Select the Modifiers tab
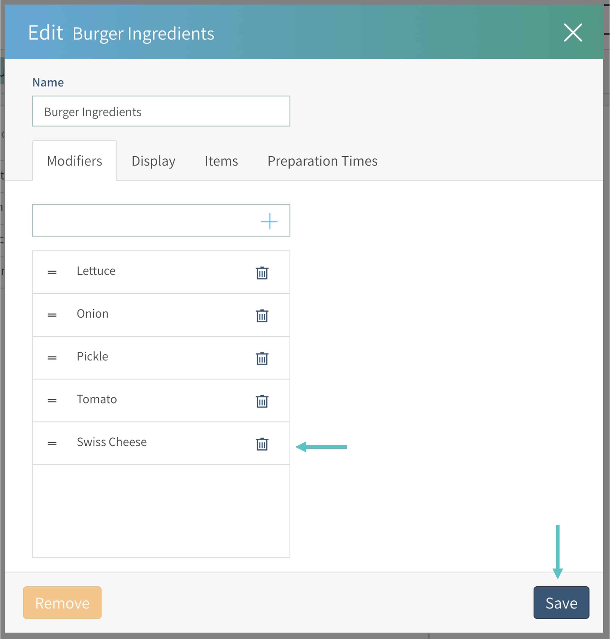 pyautogui.click(x=75, y=161)
